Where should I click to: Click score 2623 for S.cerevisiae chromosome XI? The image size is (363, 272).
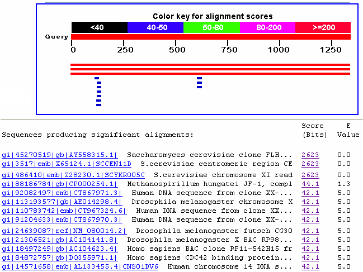tap(310, 175)
